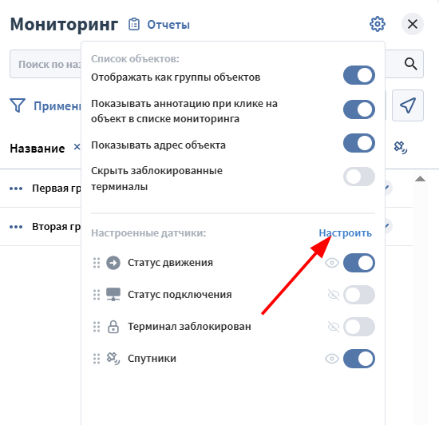
Task: Click the Настроить link
Action: (345, 232)
